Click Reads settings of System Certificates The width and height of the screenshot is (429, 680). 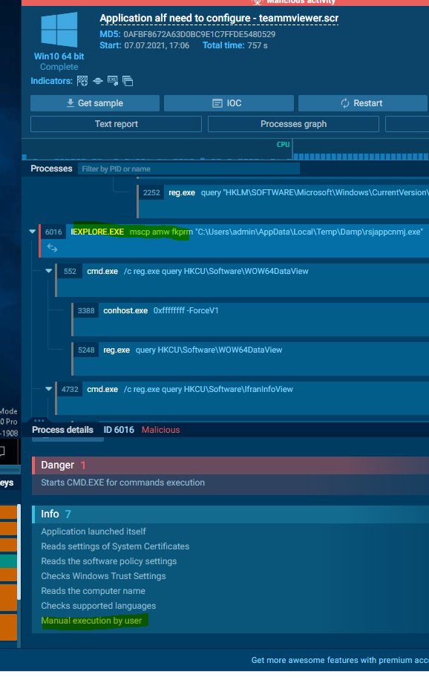[115, 546]
